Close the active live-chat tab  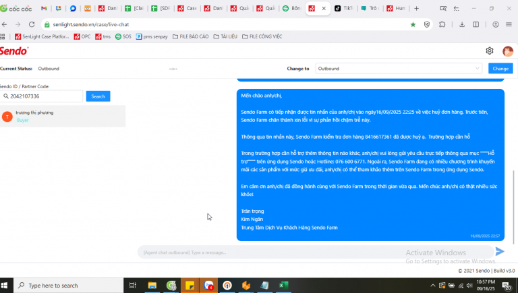(x=324, y=9)
